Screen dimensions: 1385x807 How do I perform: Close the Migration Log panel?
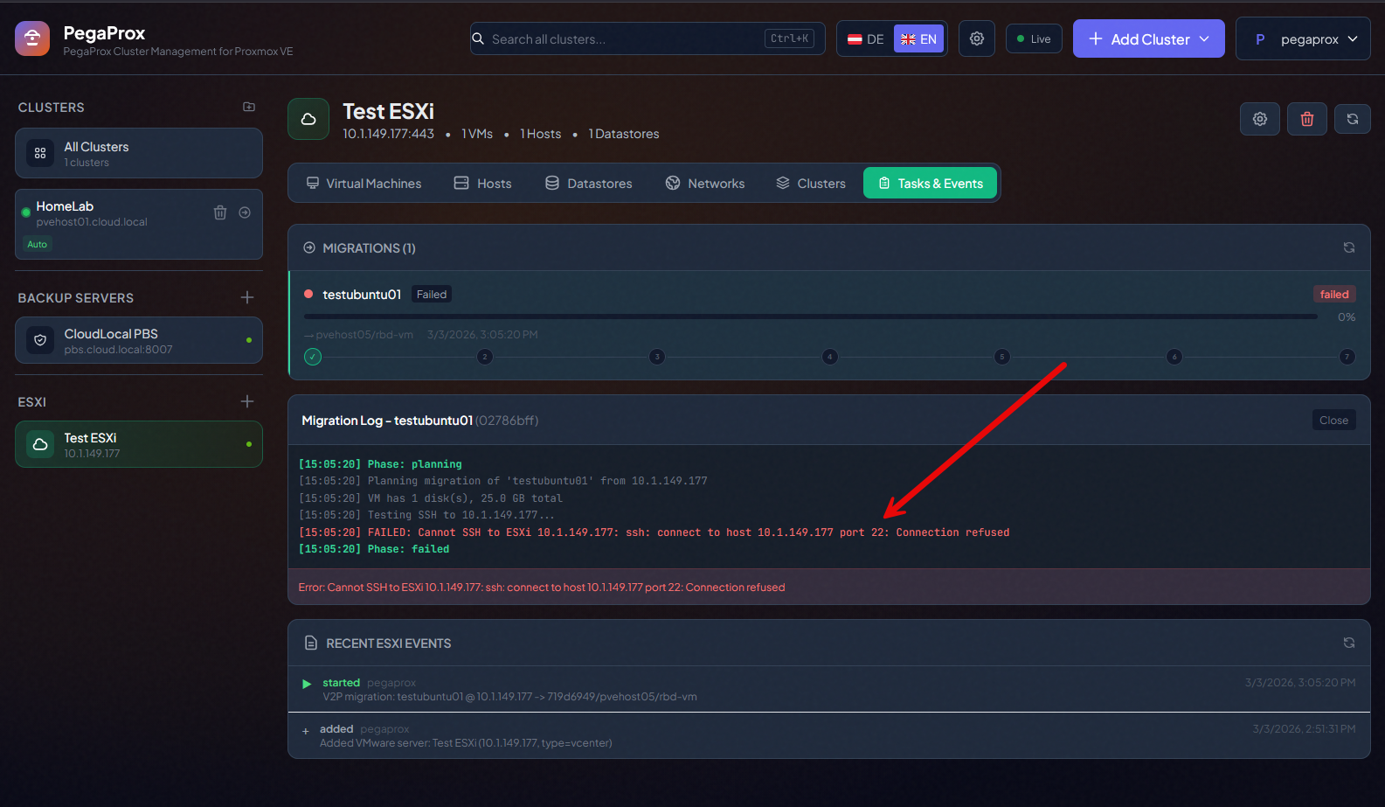1333,420
